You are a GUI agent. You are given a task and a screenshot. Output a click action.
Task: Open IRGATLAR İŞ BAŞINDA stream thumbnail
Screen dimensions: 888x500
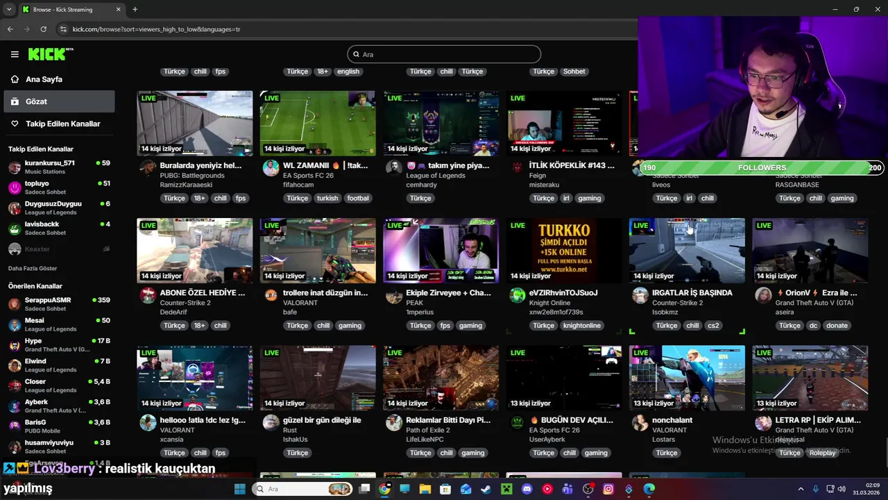click(687, 251)
